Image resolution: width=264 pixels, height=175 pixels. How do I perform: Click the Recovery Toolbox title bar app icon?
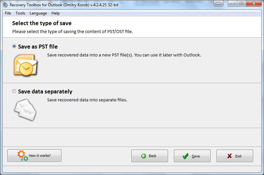[x=5, y=4]
